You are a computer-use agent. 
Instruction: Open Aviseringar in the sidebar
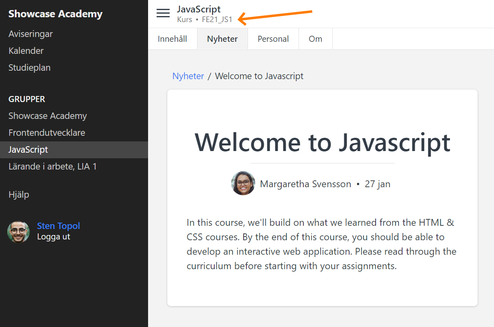click(x=30, y=34)
